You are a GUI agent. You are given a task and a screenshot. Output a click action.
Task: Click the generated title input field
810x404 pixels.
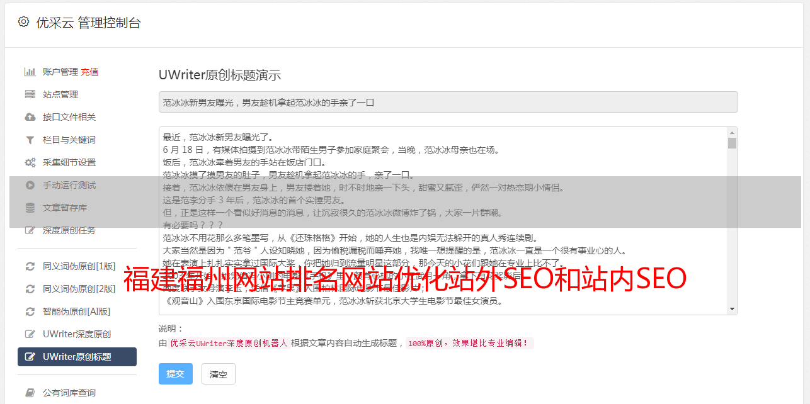click(x=448, y=102)
